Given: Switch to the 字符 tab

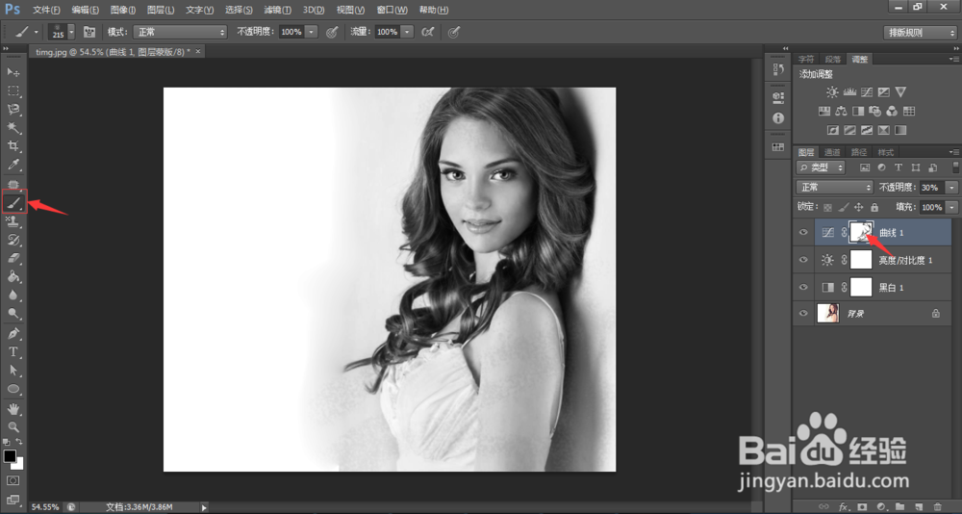Looking at the screenshot, I should click(x=805, y=59).
